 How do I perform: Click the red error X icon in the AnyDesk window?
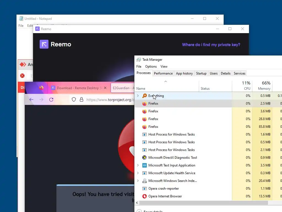(x=22, y=76)
